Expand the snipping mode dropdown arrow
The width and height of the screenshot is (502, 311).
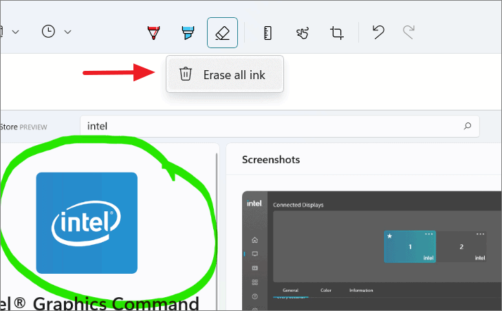[x=15, y=32]
